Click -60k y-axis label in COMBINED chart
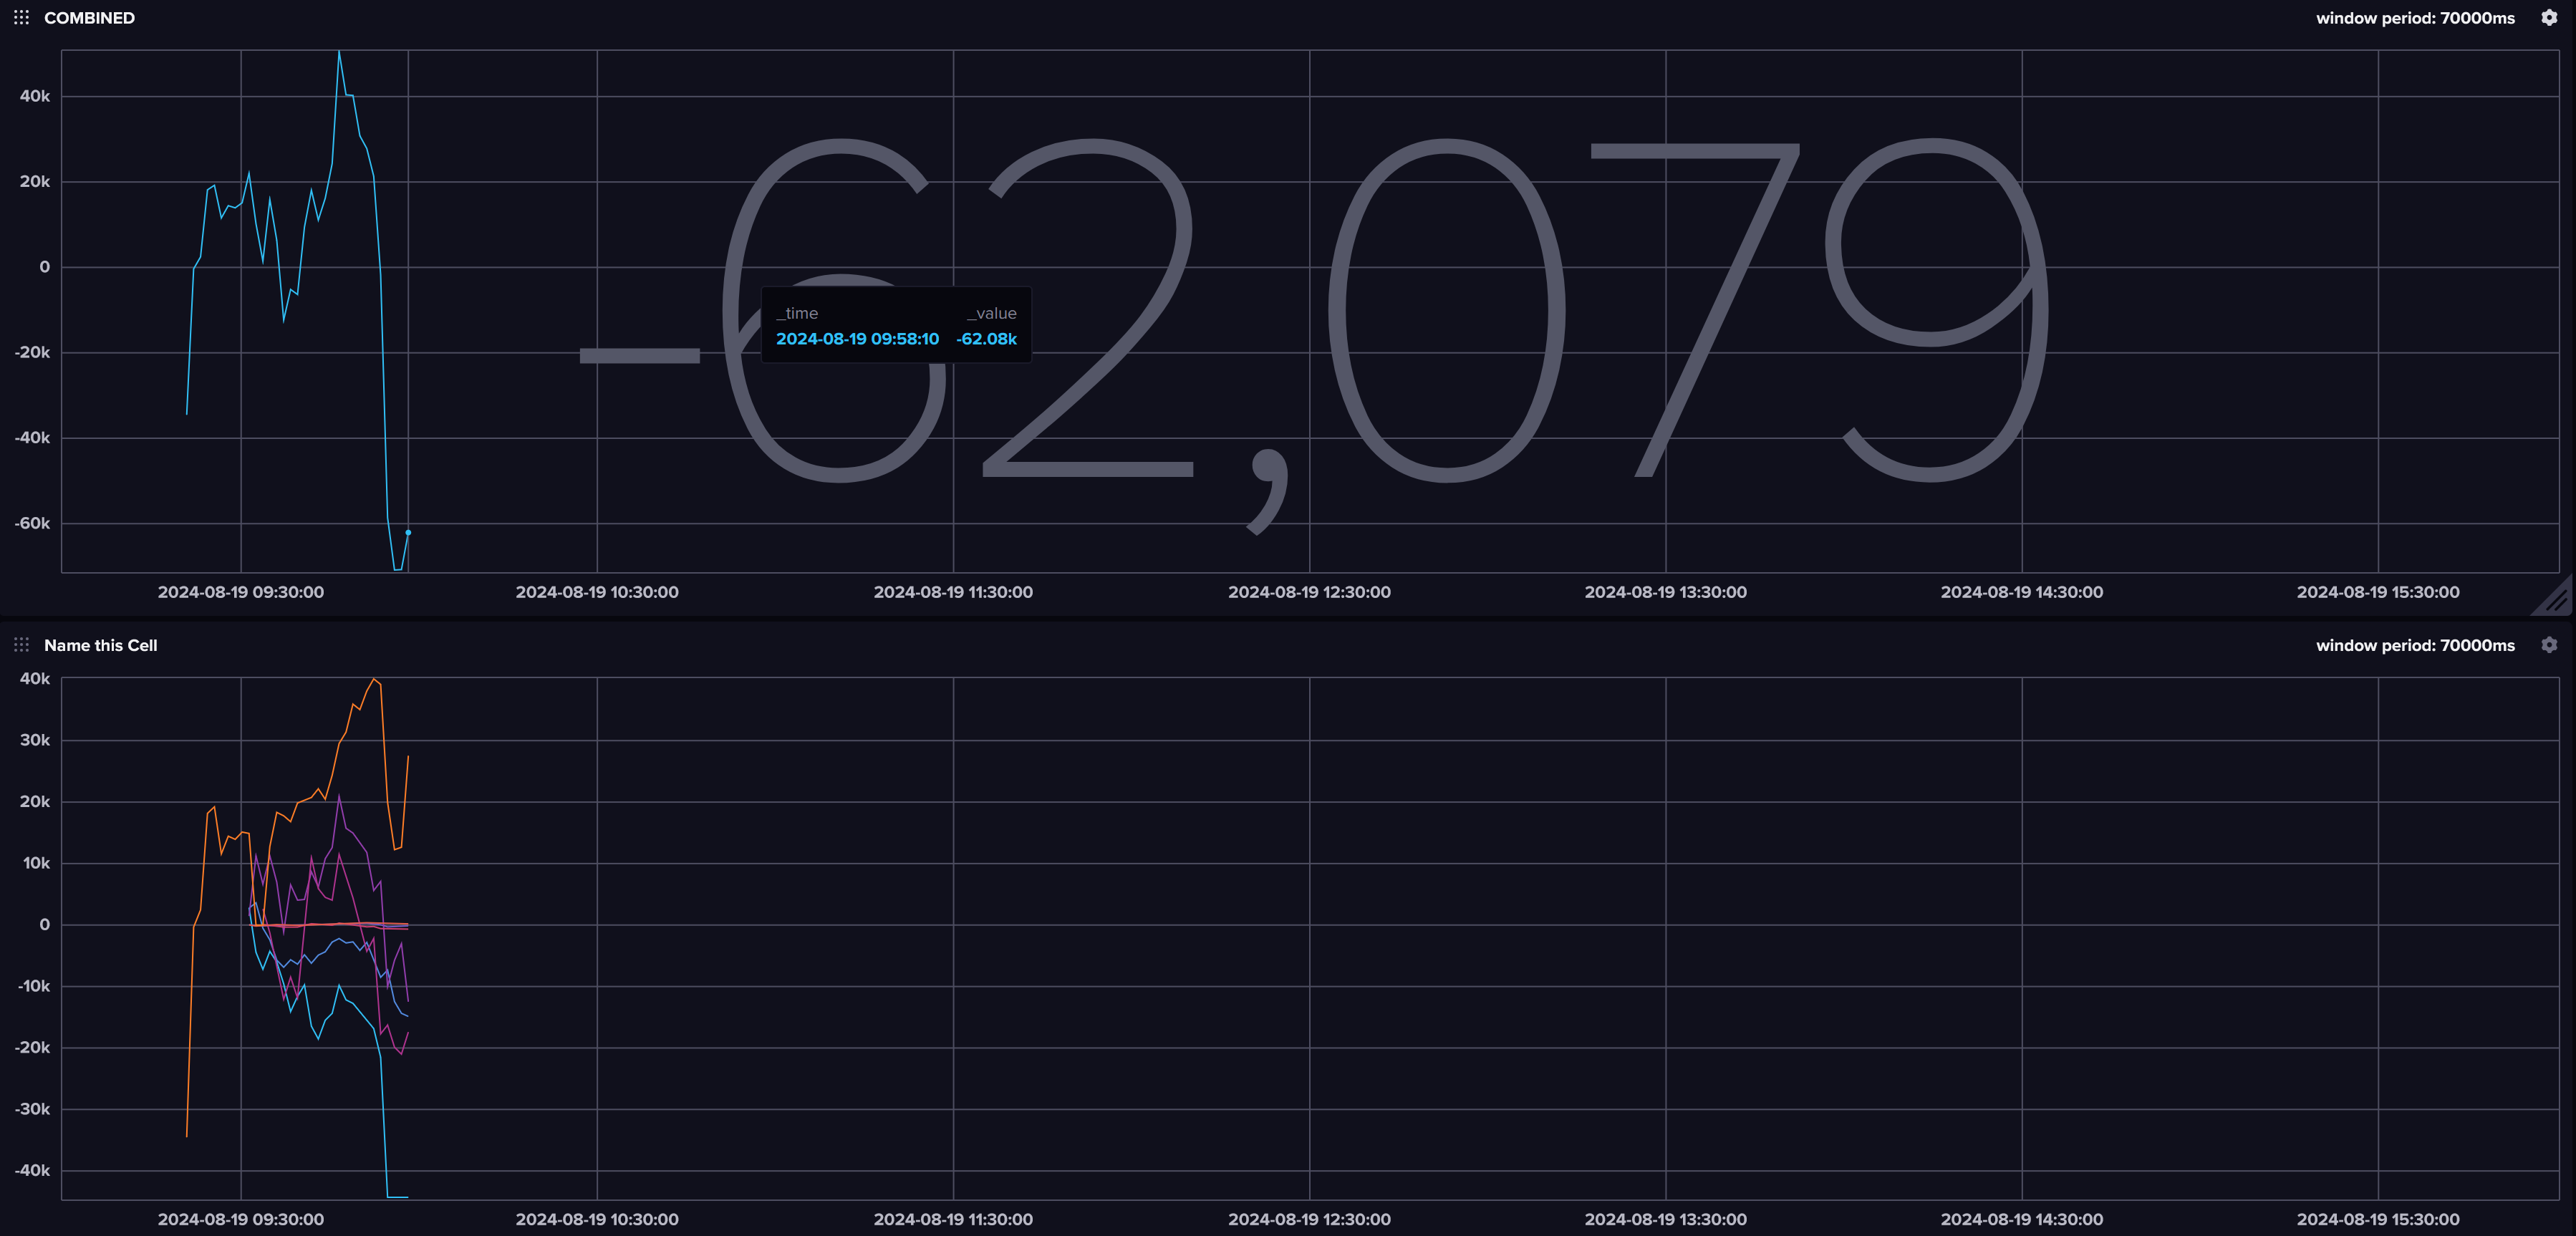This screenshot has height=1236, width=2576. pos(32,523)
